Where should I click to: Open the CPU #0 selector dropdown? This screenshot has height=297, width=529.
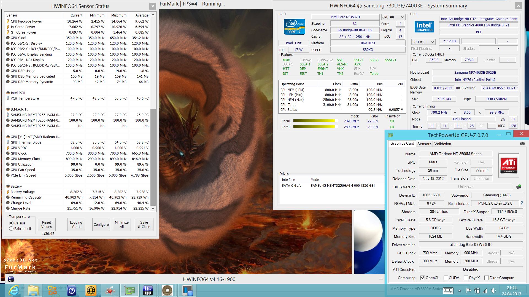click(x=393, y=17)
